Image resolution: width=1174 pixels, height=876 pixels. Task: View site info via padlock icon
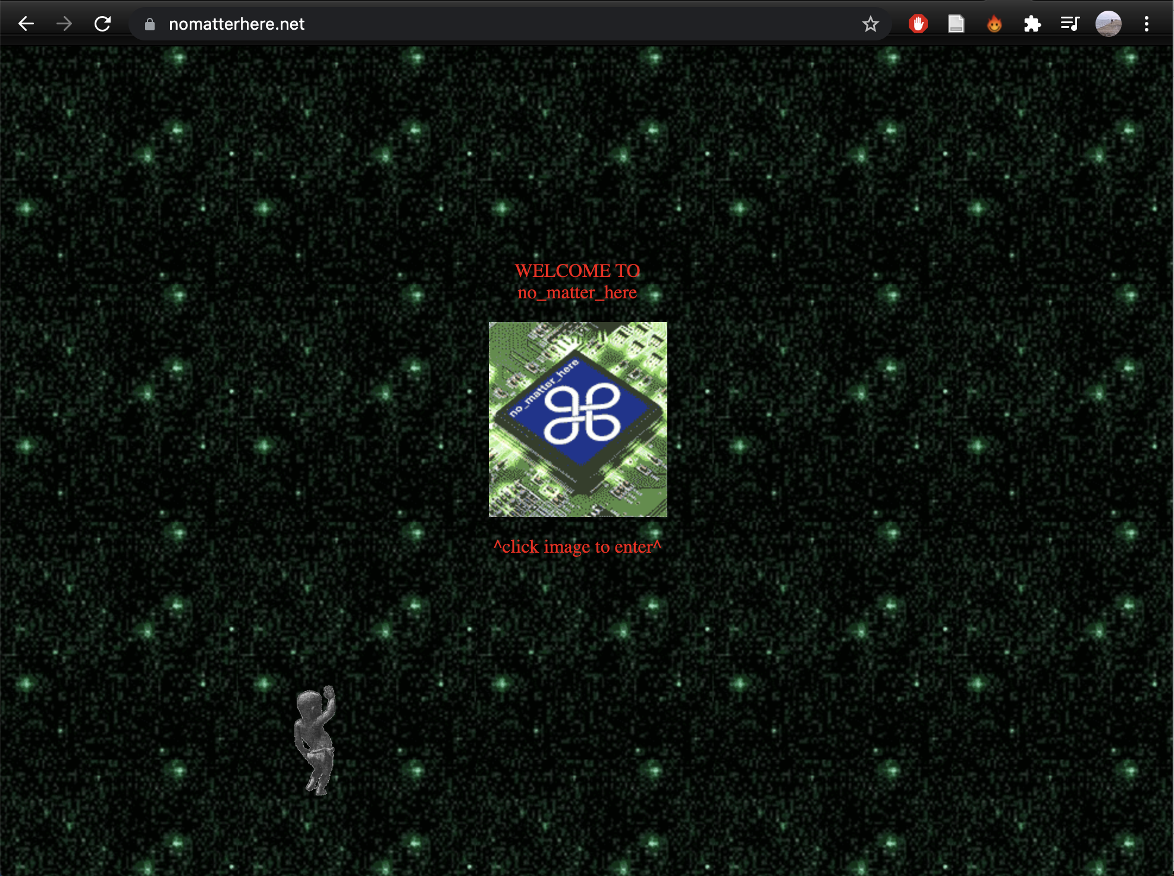coord(150,24)
